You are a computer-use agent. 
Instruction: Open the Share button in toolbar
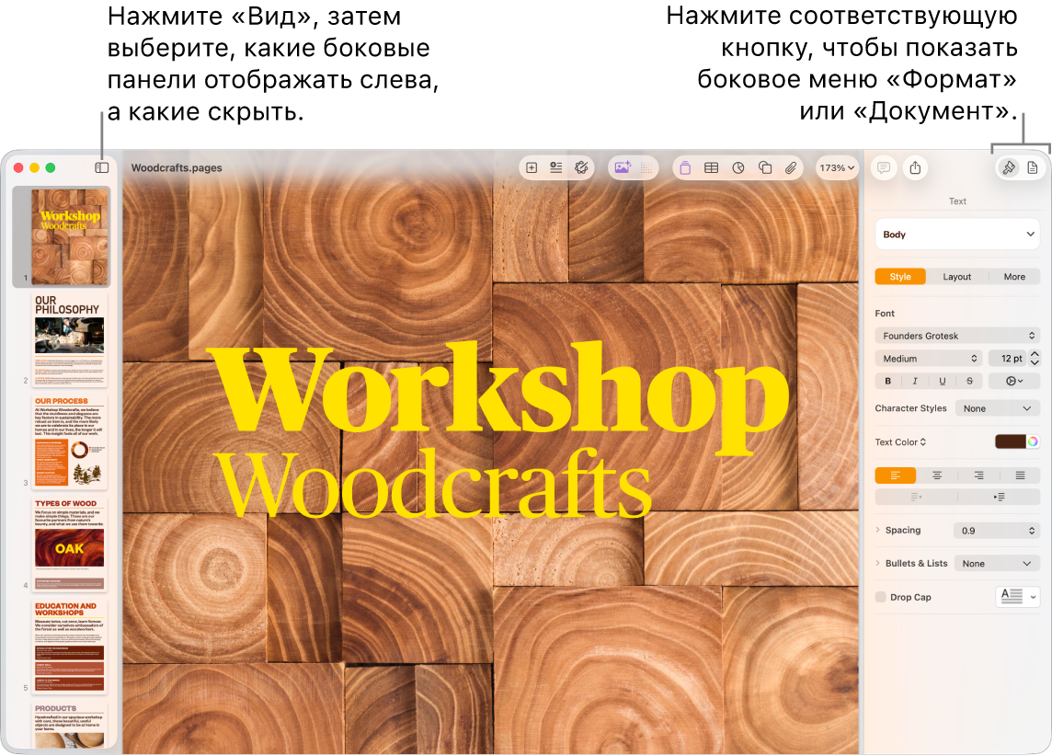pos(915,167)
